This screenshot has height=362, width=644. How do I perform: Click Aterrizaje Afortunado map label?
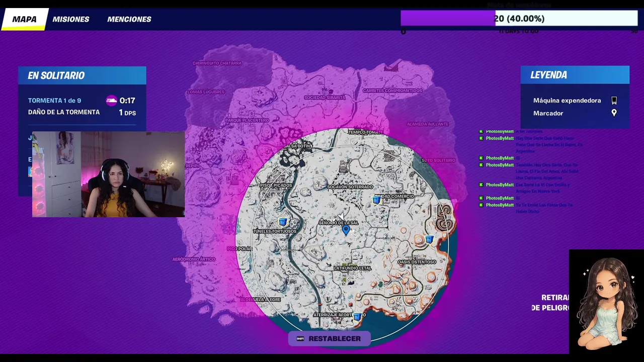point(340,315)
